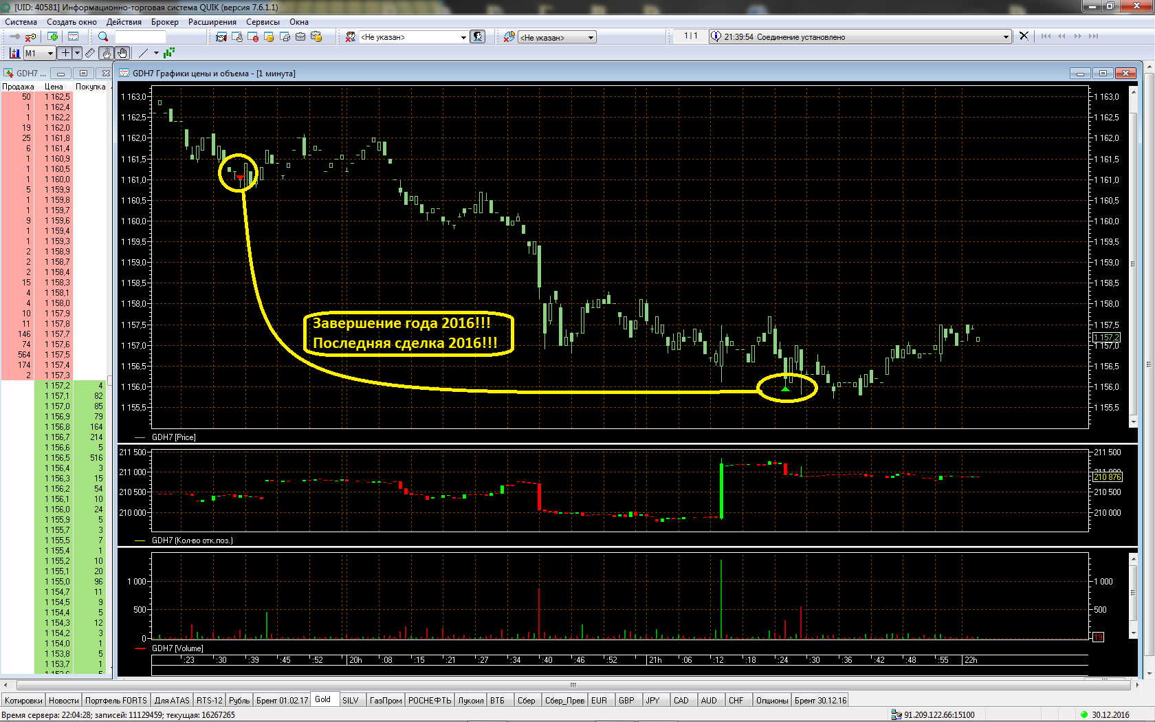The height and width of the screenshot is (722, 1155).
Task: Switch to the Брент 30.12.16 tab
Action: (x=821, y=700)
